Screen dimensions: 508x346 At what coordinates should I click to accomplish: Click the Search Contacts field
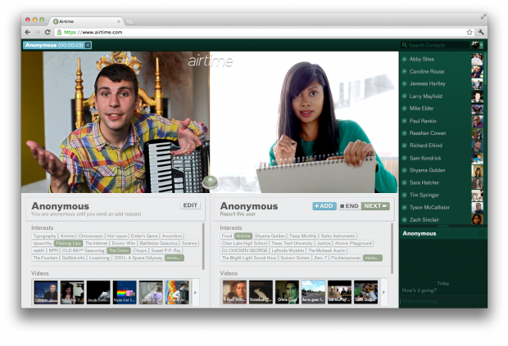(x=435, y=45)
